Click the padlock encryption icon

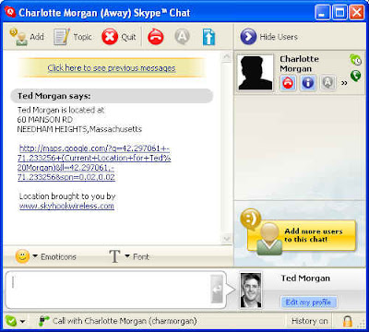coord(348,321)
